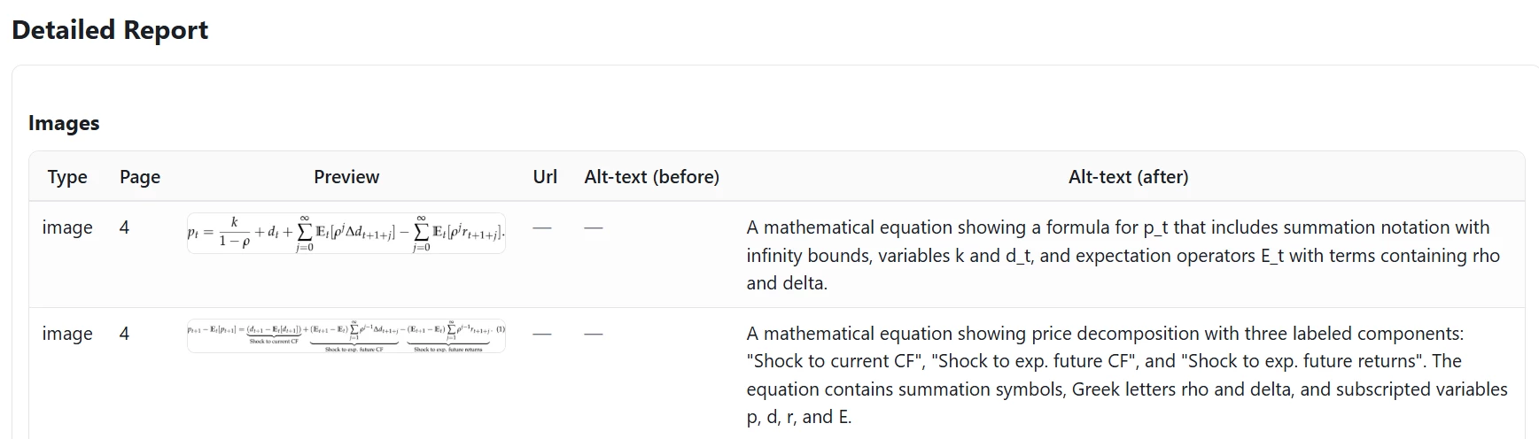Viewport: 1539px width, 439px height.
Task: Open the p_t formula preview thumbnail
Action: [x=346, y=234]
